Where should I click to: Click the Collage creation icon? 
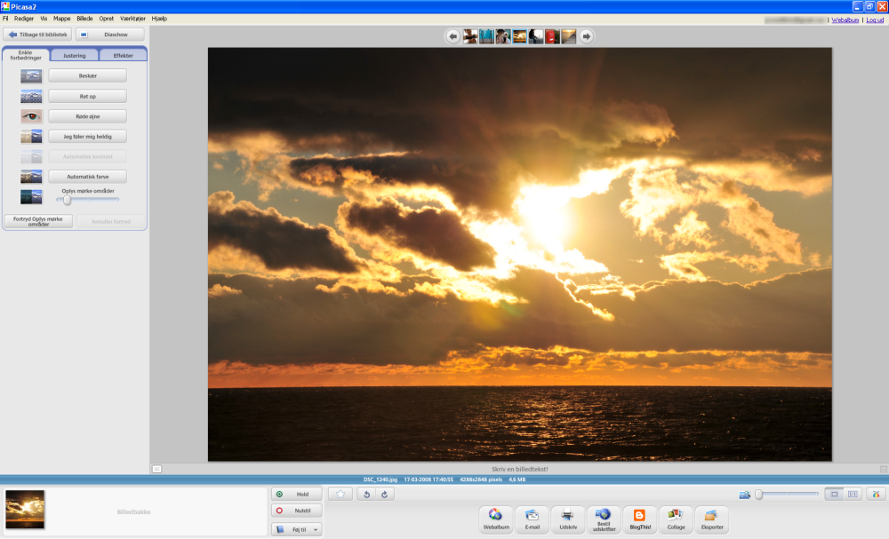676,519
